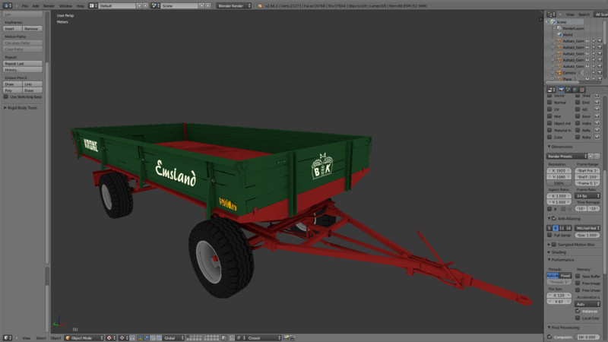
Task: Toggle selectability cursor icon for Camera
Action: pyautogui.click(x=594, y=72)
